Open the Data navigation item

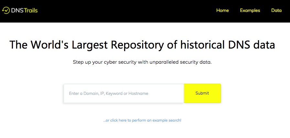pyautogui.click(x=276, y=10)
